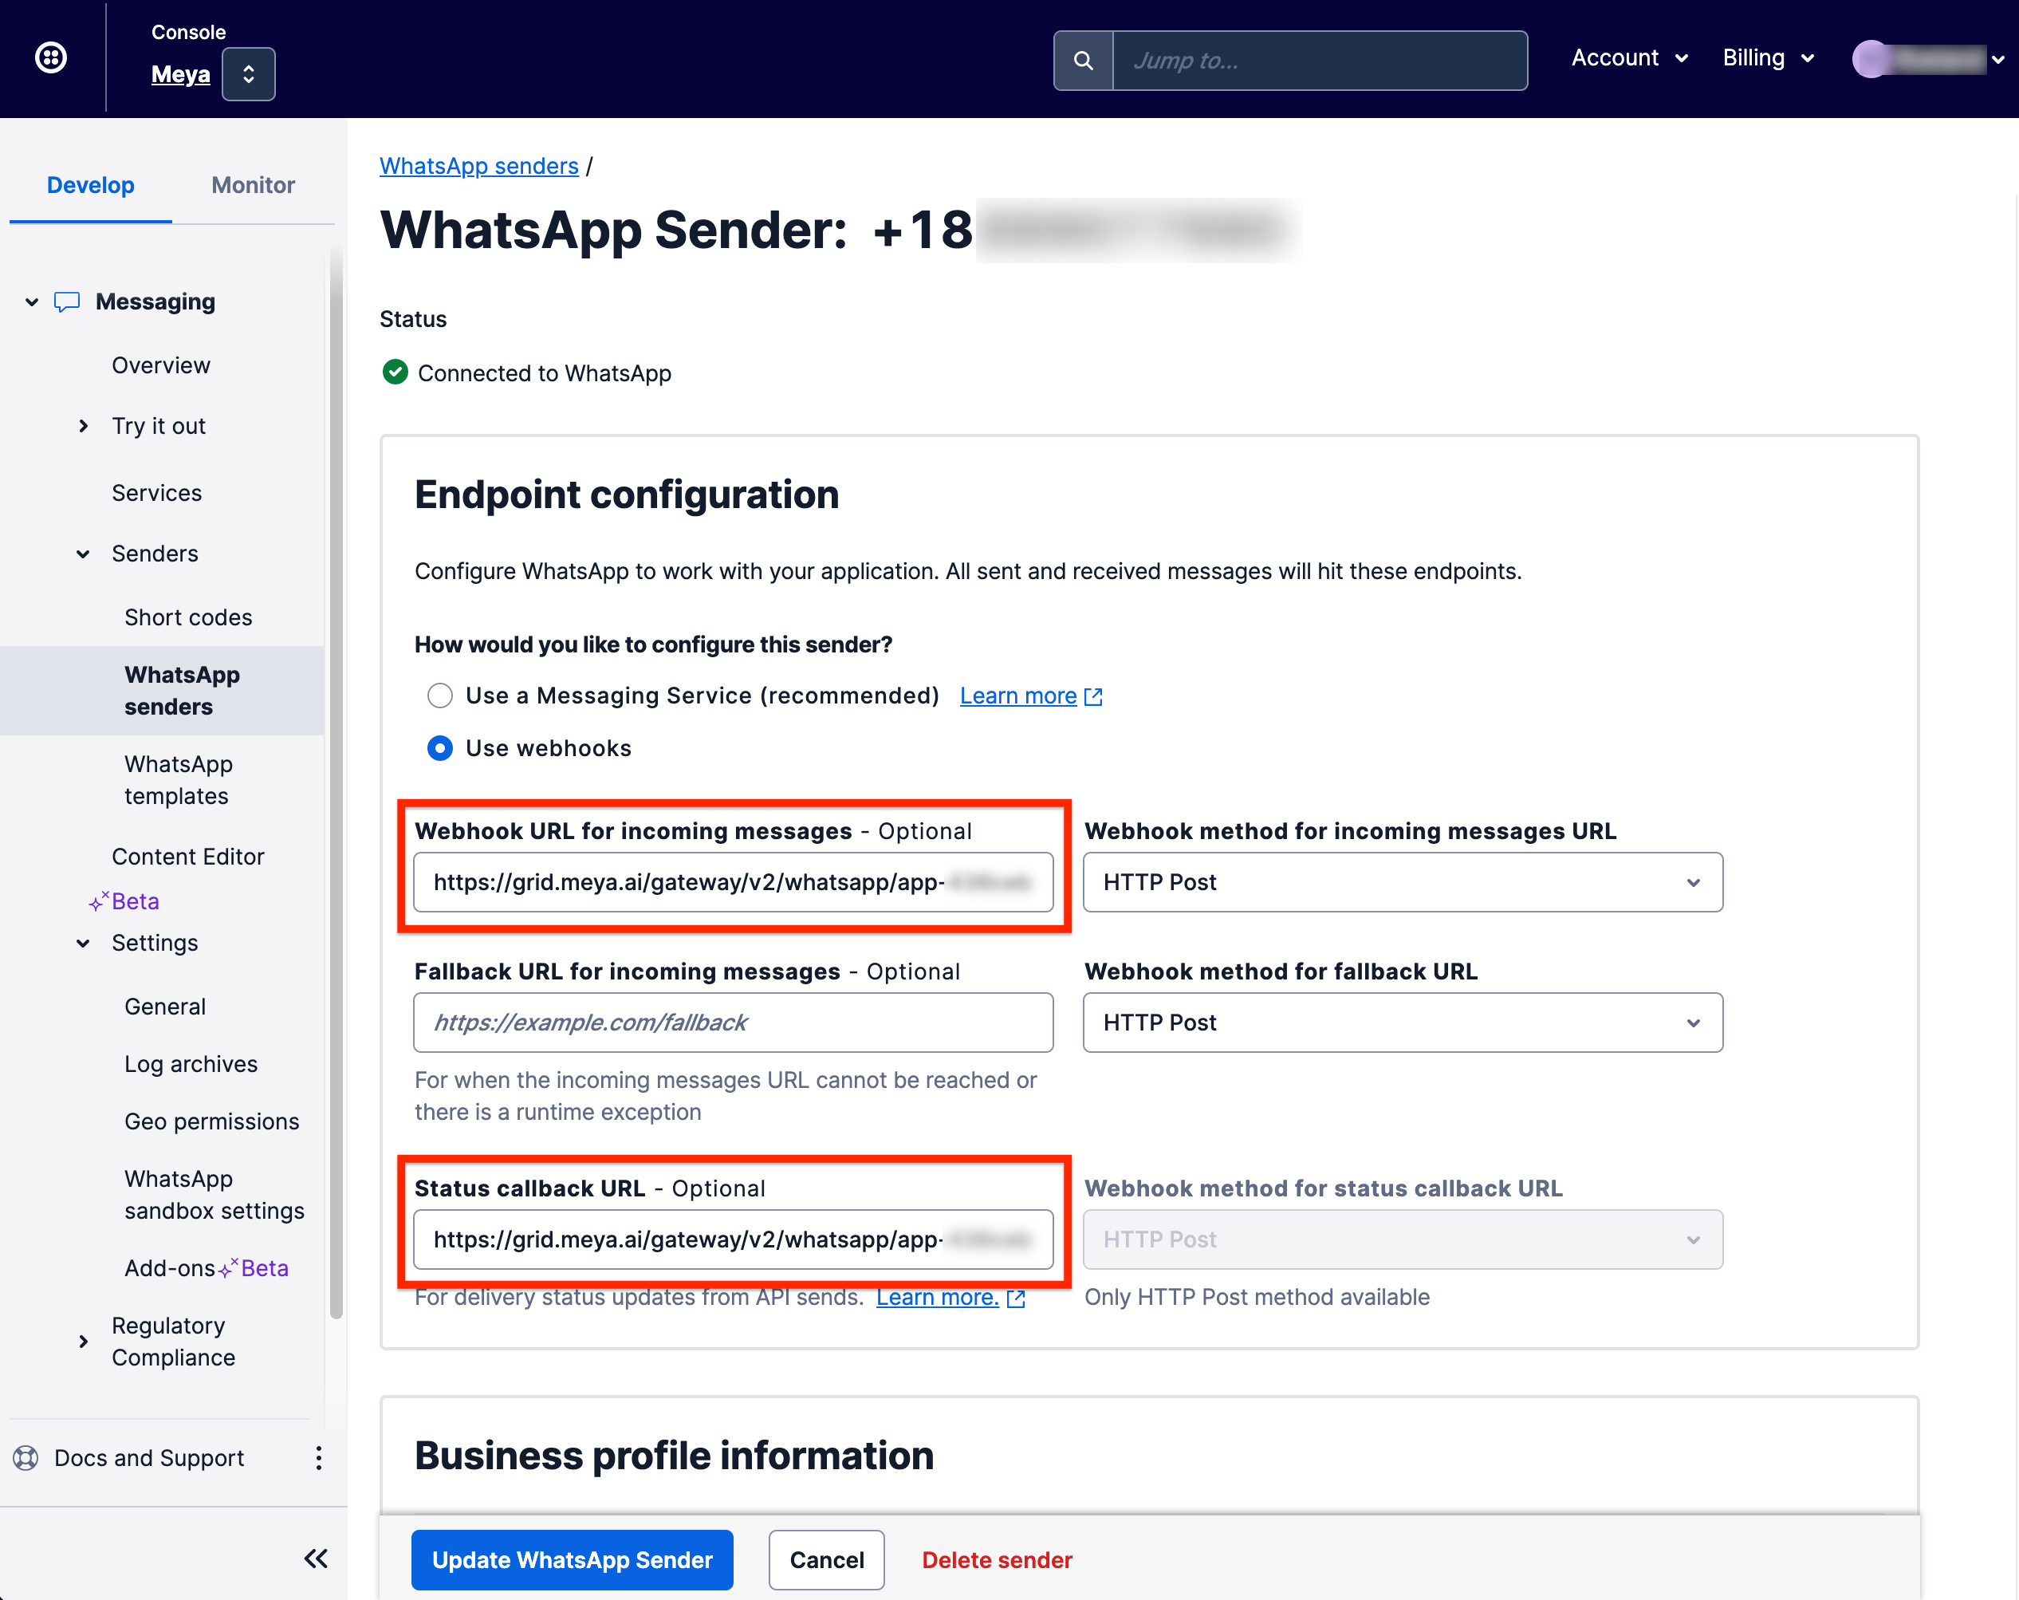This screenshot has height=1600, width=2019.
Task: Expand Regulatory Compliance section
Action: [x=84, y=1342]
